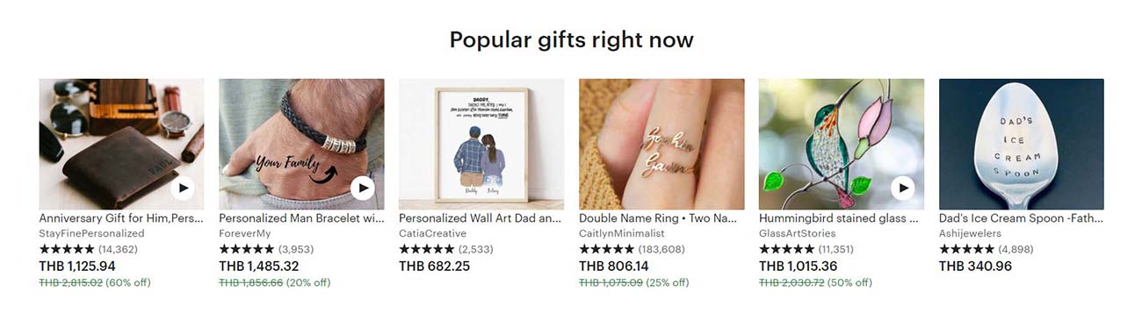Screen dimensions: 1142x320
Task: Open the Personalized Wall Art Dad image
Action: click(481, 144)
